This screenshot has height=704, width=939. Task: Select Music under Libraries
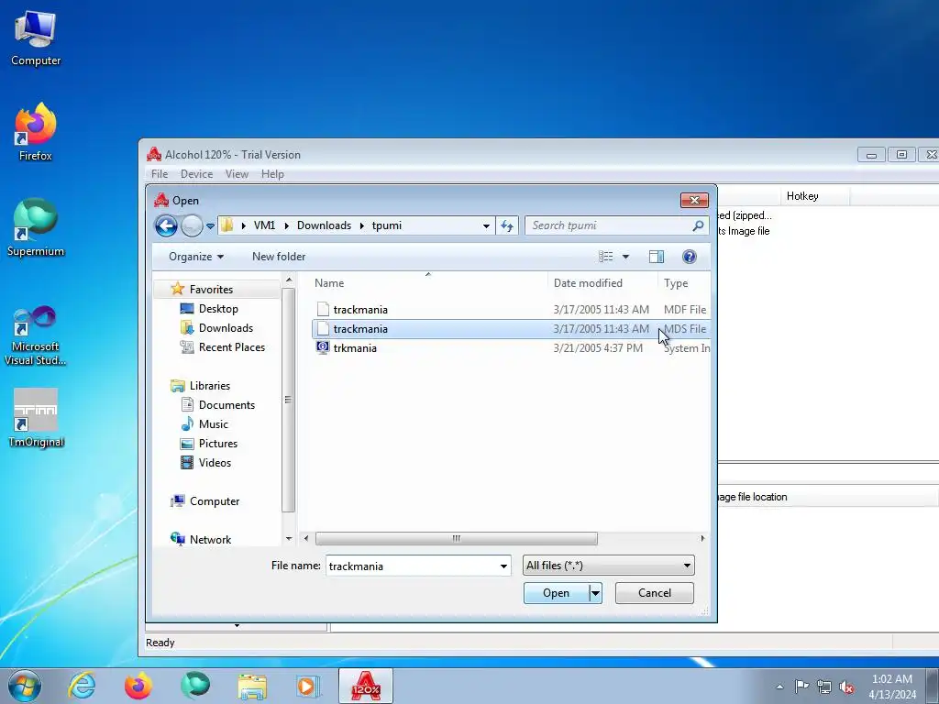pyautogui.click(x=213, y=424)
